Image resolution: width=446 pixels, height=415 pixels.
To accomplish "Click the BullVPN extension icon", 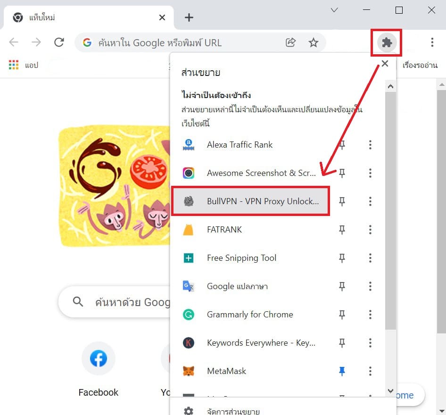I will pos(188,201).
